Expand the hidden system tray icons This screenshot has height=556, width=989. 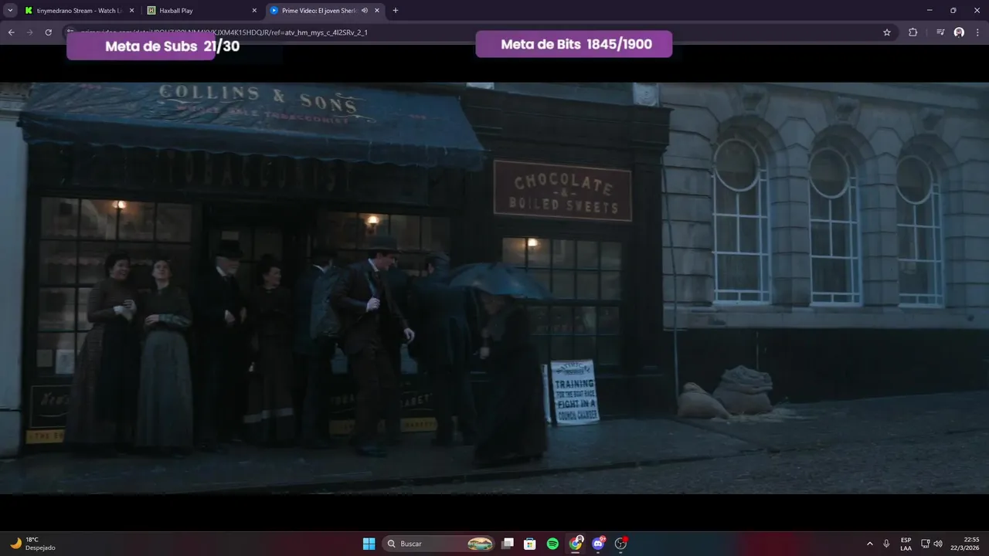click(x=870, y=544)
